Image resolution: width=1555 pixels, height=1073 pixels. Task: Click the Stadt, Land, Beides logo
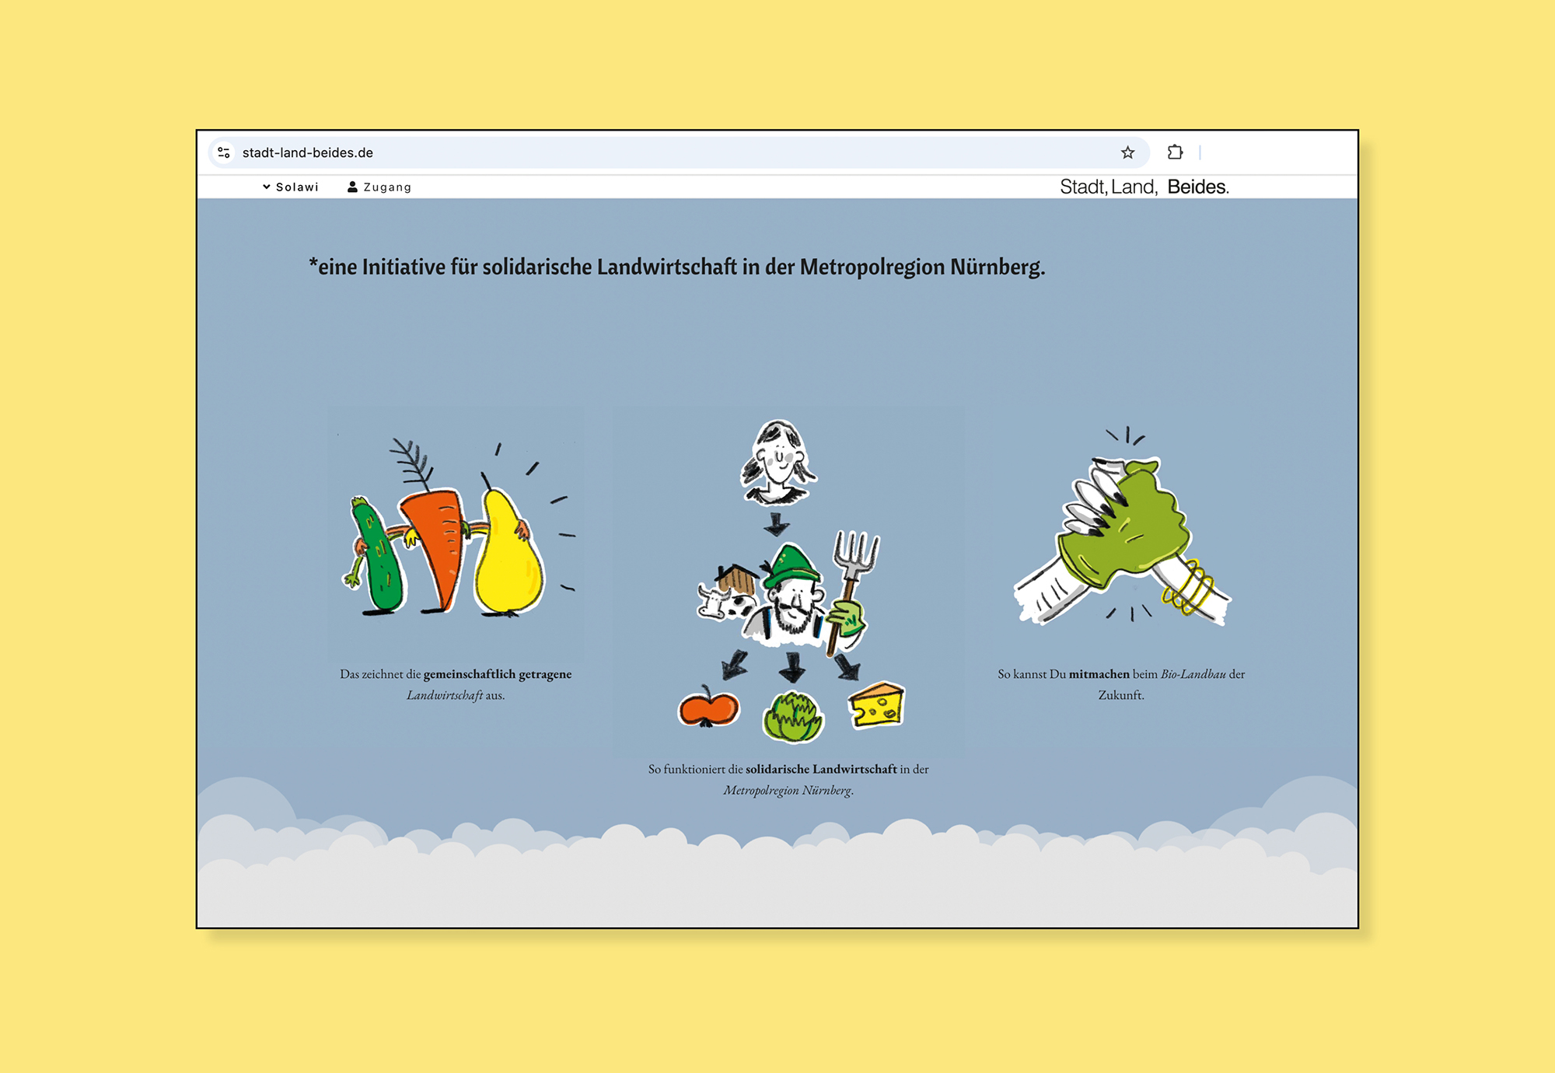pos(1144,187)
